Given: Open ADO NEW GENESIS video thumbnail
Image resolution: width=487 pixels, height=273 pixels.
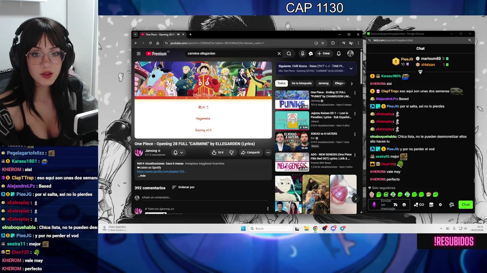Looking at the screenshot, I should click(x=292, y=162).
